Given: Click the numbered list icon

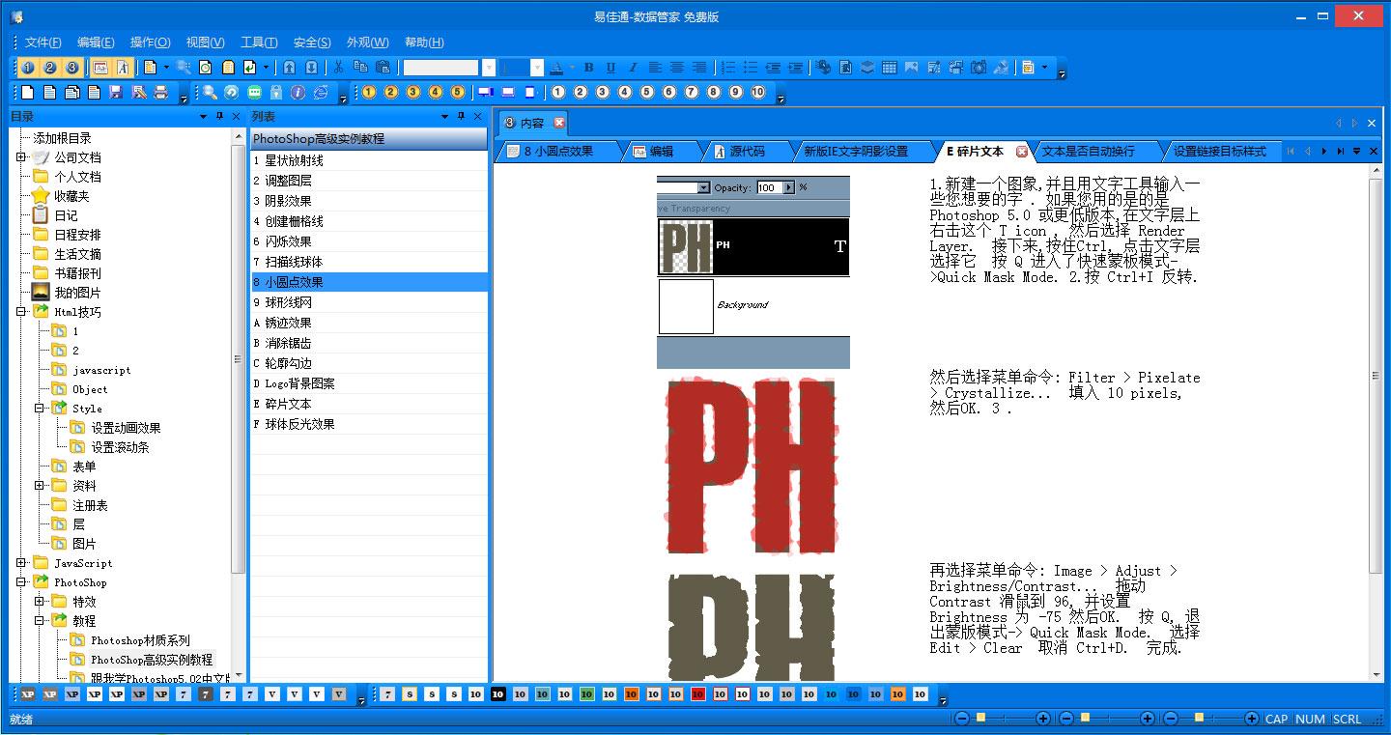Looking at the screenshot, I should (x=729, y=68).
